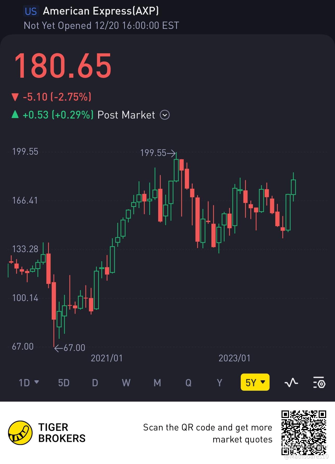Click red down-triangle change indicator
Viewport: 335px width, 464px height.
pos(15,97)
